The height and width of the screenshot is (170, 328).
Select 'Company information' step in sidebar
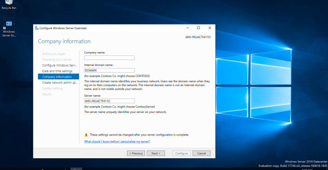tap(58, 77)
